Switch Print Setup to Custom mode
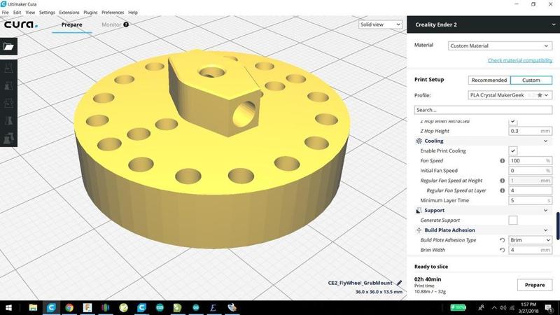 (531, 80)
